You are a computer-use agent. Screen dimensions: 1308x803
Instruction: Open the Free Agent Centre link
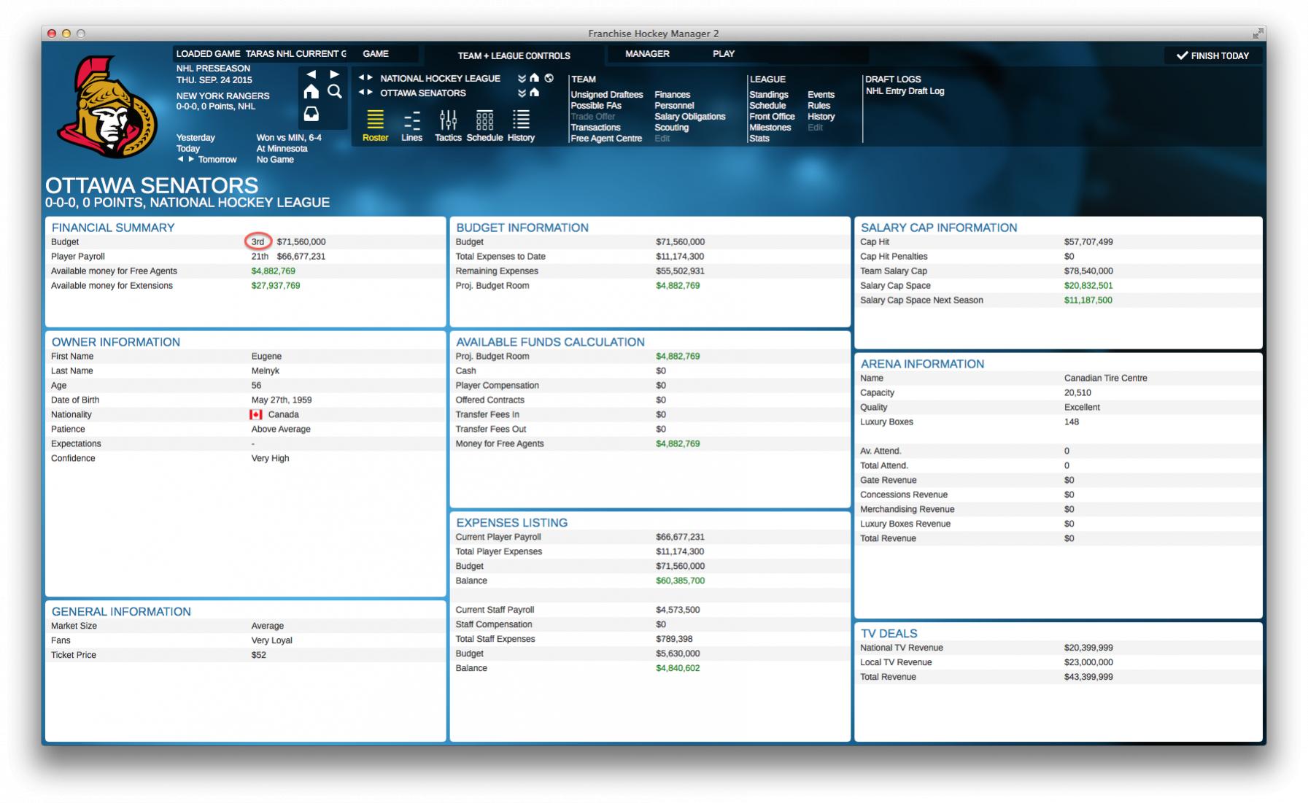pos(606,139)
